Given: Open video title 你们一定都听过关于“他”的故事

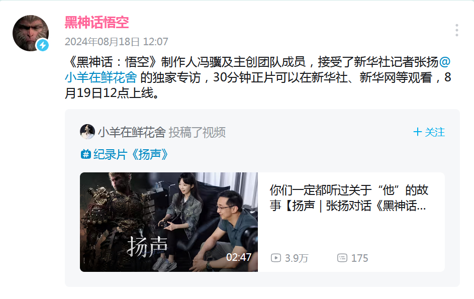Looking at the screenshot, I should pyautogui.click(x=349, y=198).
